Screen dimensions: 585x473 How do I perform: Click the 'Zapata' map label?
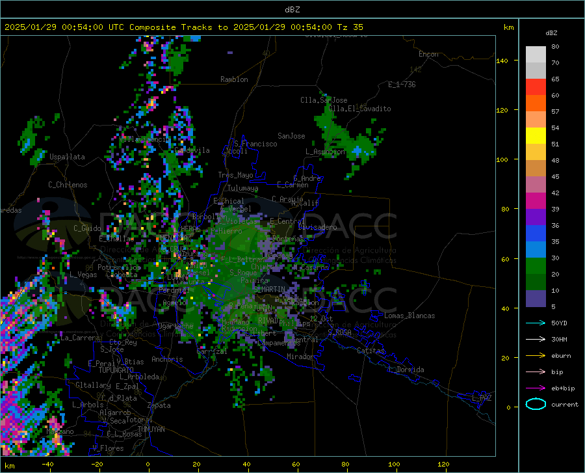point(159,405)
